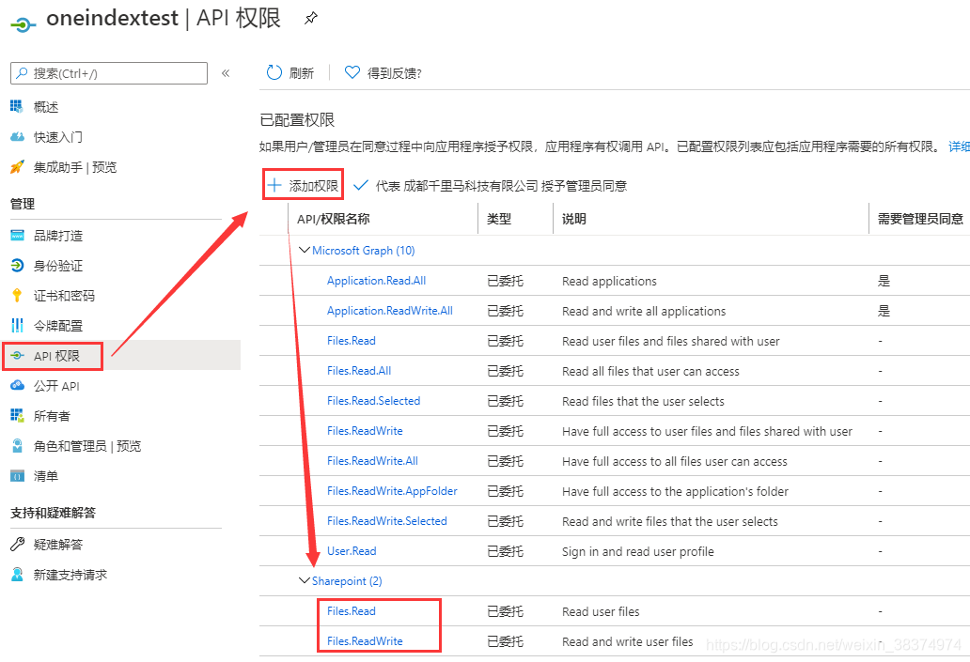Go to 公开 API menu item

click(56, 386)
